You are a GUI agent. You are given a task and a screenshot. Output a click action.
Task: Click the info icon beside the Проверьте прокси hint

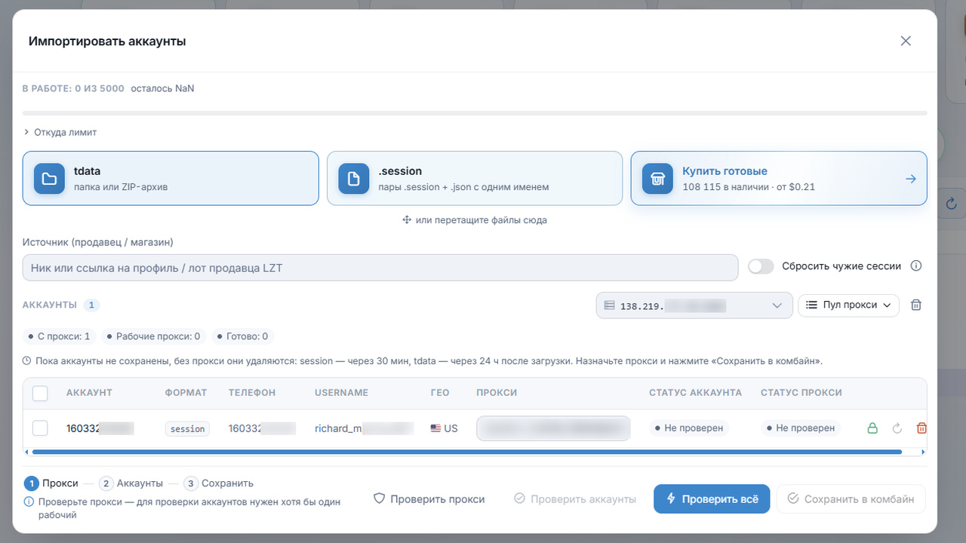29,502
